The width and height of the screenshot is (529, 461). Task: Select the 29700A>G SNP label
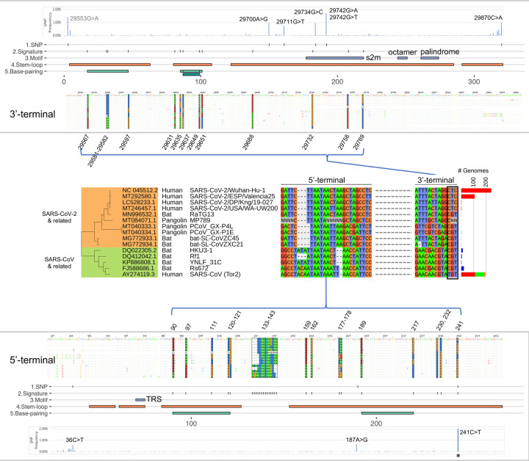click(253, 19)
